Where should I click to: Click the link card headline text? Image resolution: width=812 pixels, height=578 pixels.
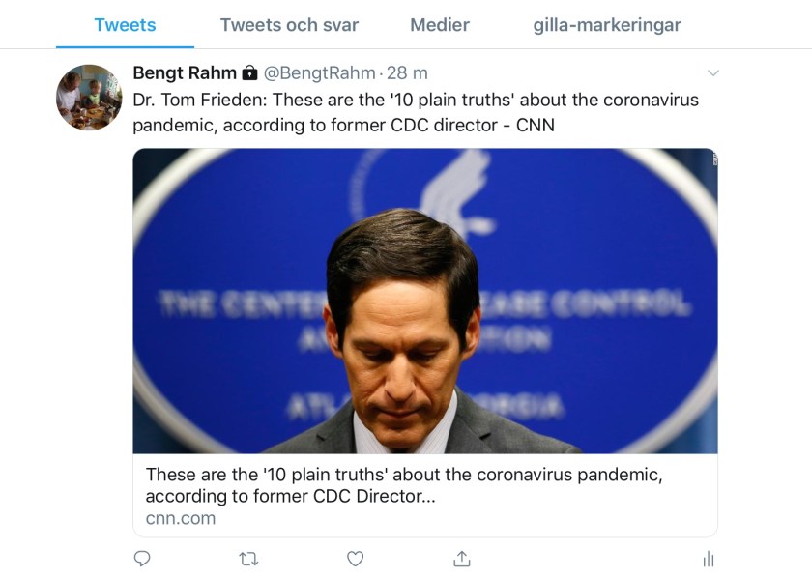tap(404, 485)
